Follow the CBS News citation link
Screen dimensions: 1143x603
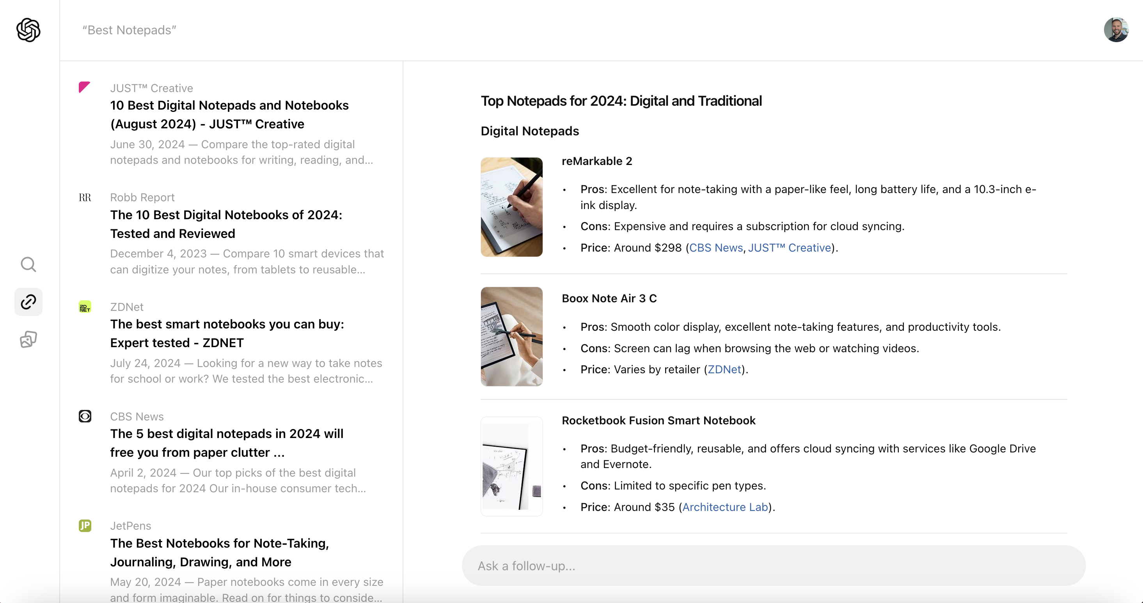pos(716,248)
